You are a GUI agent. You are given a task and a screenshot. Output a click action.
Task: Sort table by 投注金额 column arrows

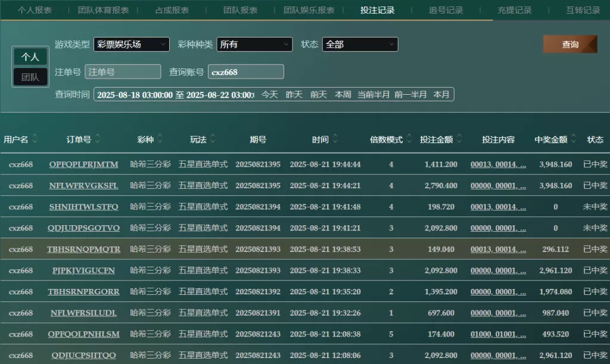coord(459,138)
